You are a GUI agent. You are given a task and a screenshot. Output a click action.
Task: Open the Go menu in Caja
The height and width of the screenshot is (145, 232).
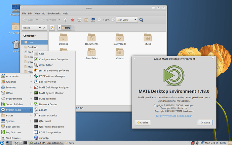(44, 13)
